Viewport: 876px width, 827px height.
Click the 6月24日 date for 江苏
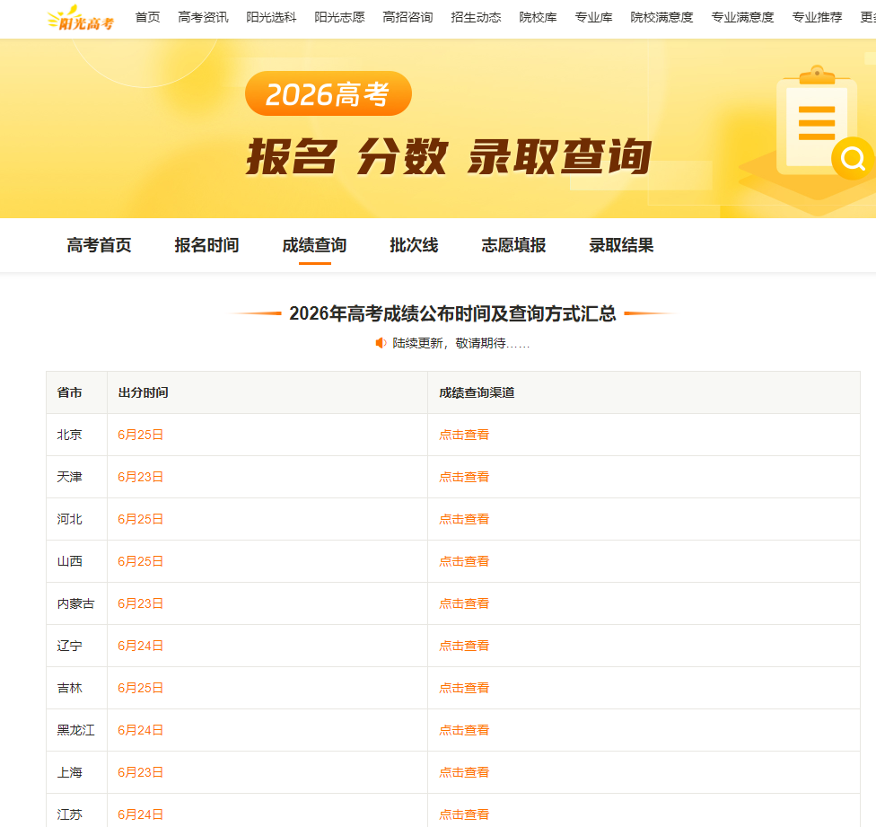point(140,814)
